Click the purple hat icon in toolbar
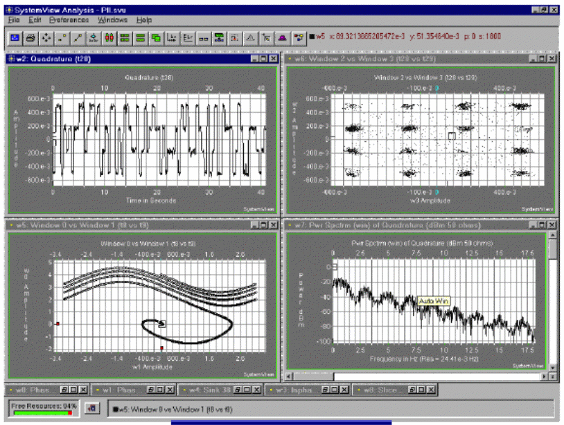This screenshot has height=425, width=564. (x=282, y=38)
